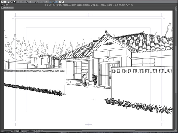
Task: Click the Deselect icon in command bar
Action: (40, 2)
